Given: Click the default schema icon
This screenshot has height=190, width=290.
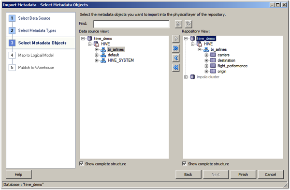Looking at the screenshot, I should click(103, 55).
